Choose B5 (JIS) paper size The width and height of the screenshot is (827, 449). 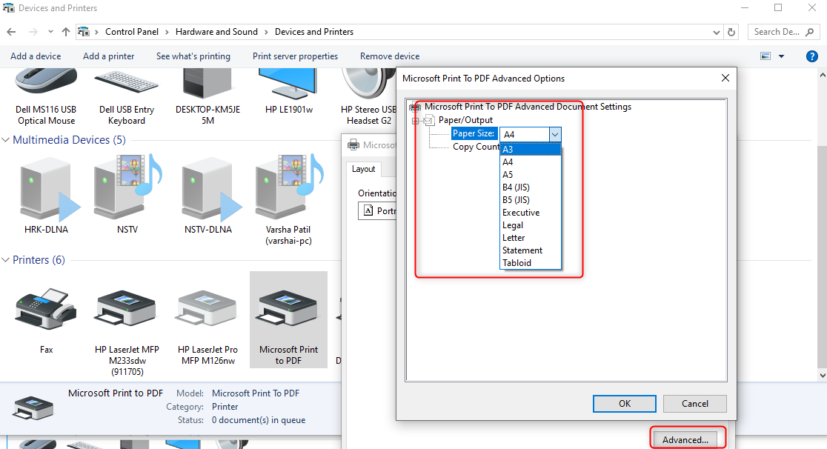point(530,200)
